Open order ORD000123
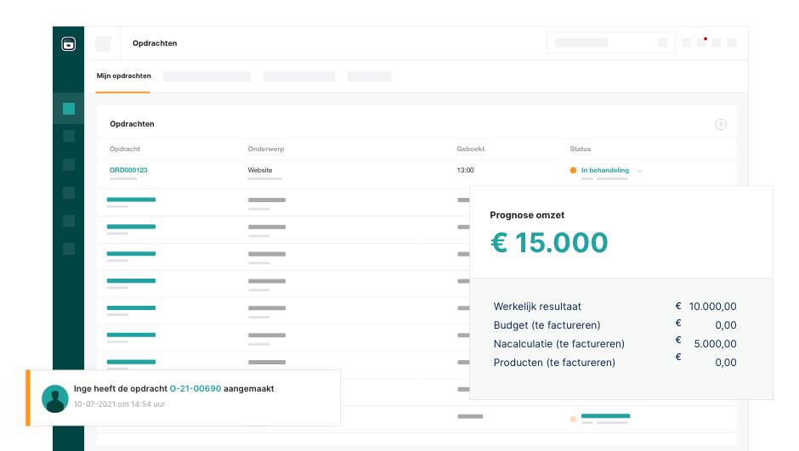 [128, 170]
